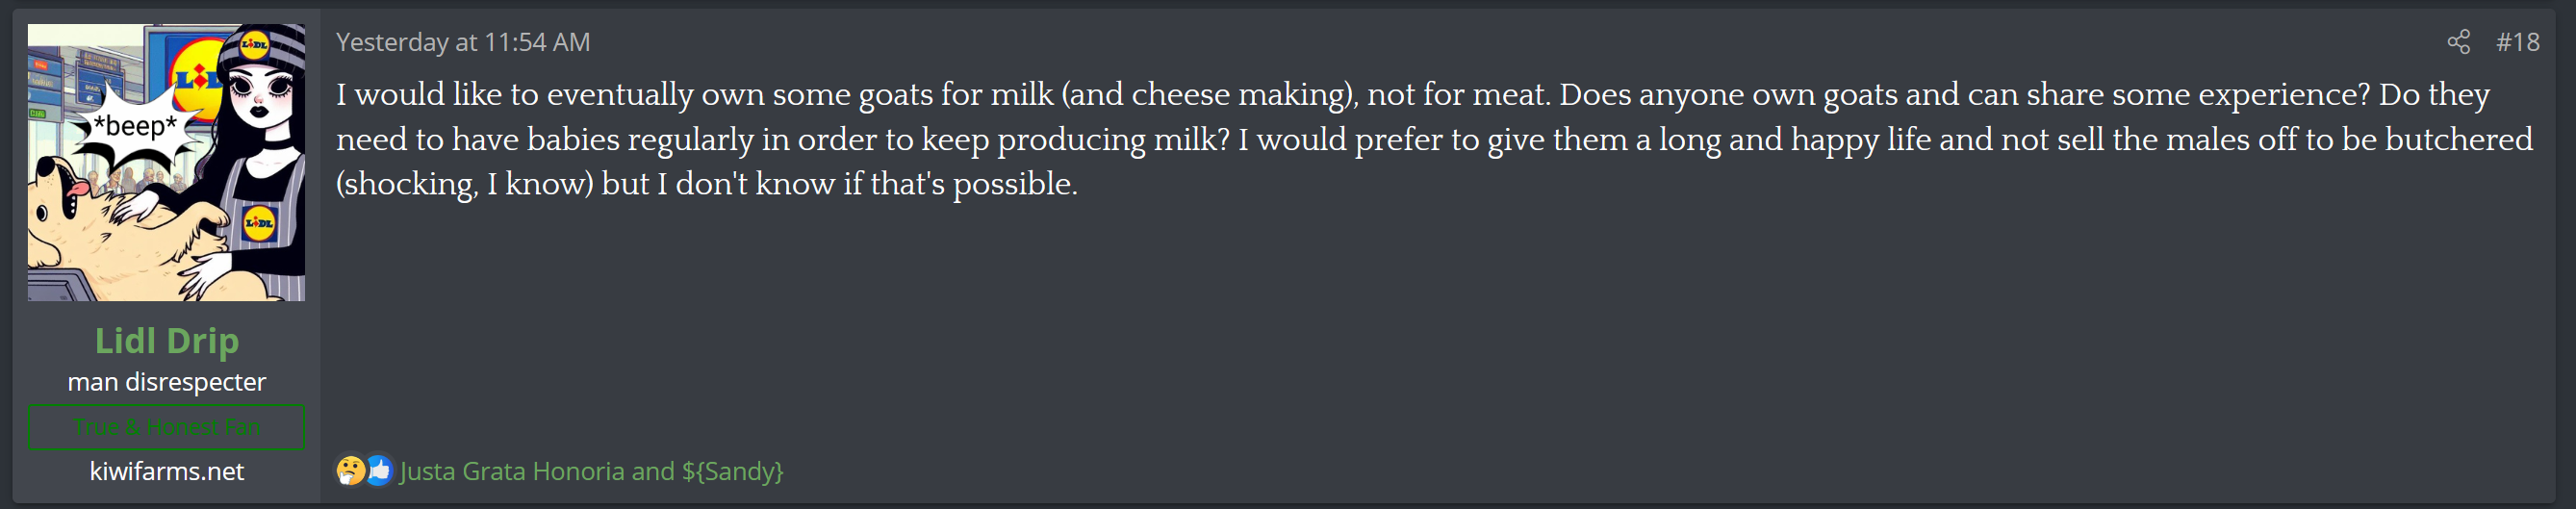This screenshot has width=2576, height=509.
Task: Click the *beep* speech bubble in avatar
Action: pyautogui.click(x=134, y=127)
